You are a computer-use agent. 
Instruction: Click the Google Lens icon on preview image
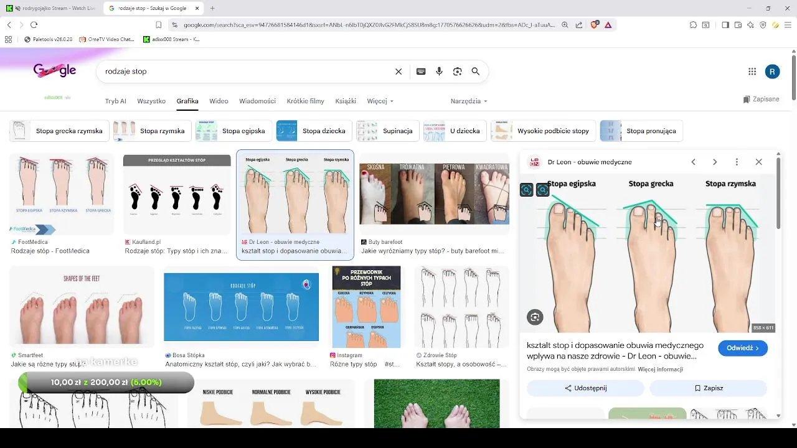point(535,317)
